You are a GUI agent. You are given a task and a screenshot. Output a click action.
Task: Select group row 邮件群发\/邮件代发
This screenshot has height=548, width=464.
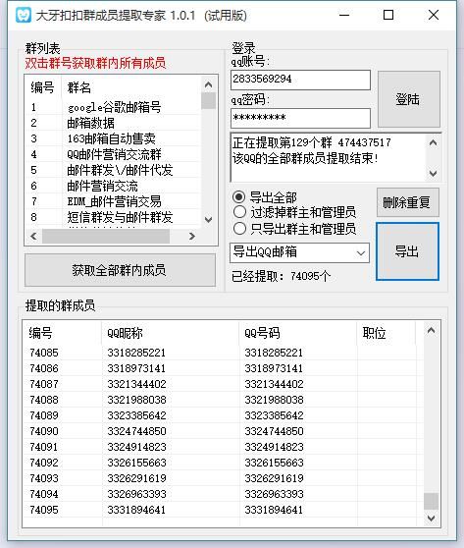pyautogui.click(x=114, y=170)
